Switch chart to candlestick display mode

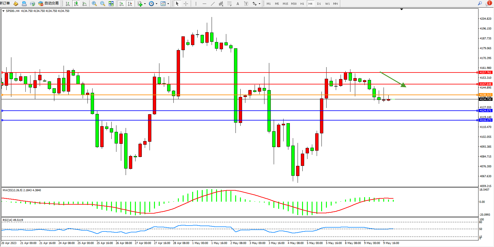pos(76,4)
